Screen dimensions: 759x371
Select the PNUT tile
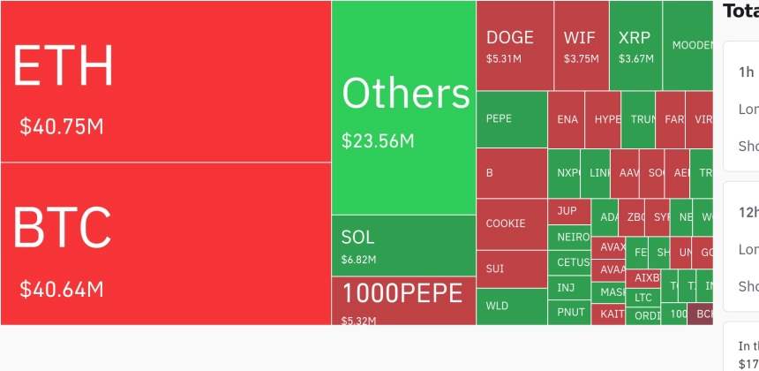[569, 313]
